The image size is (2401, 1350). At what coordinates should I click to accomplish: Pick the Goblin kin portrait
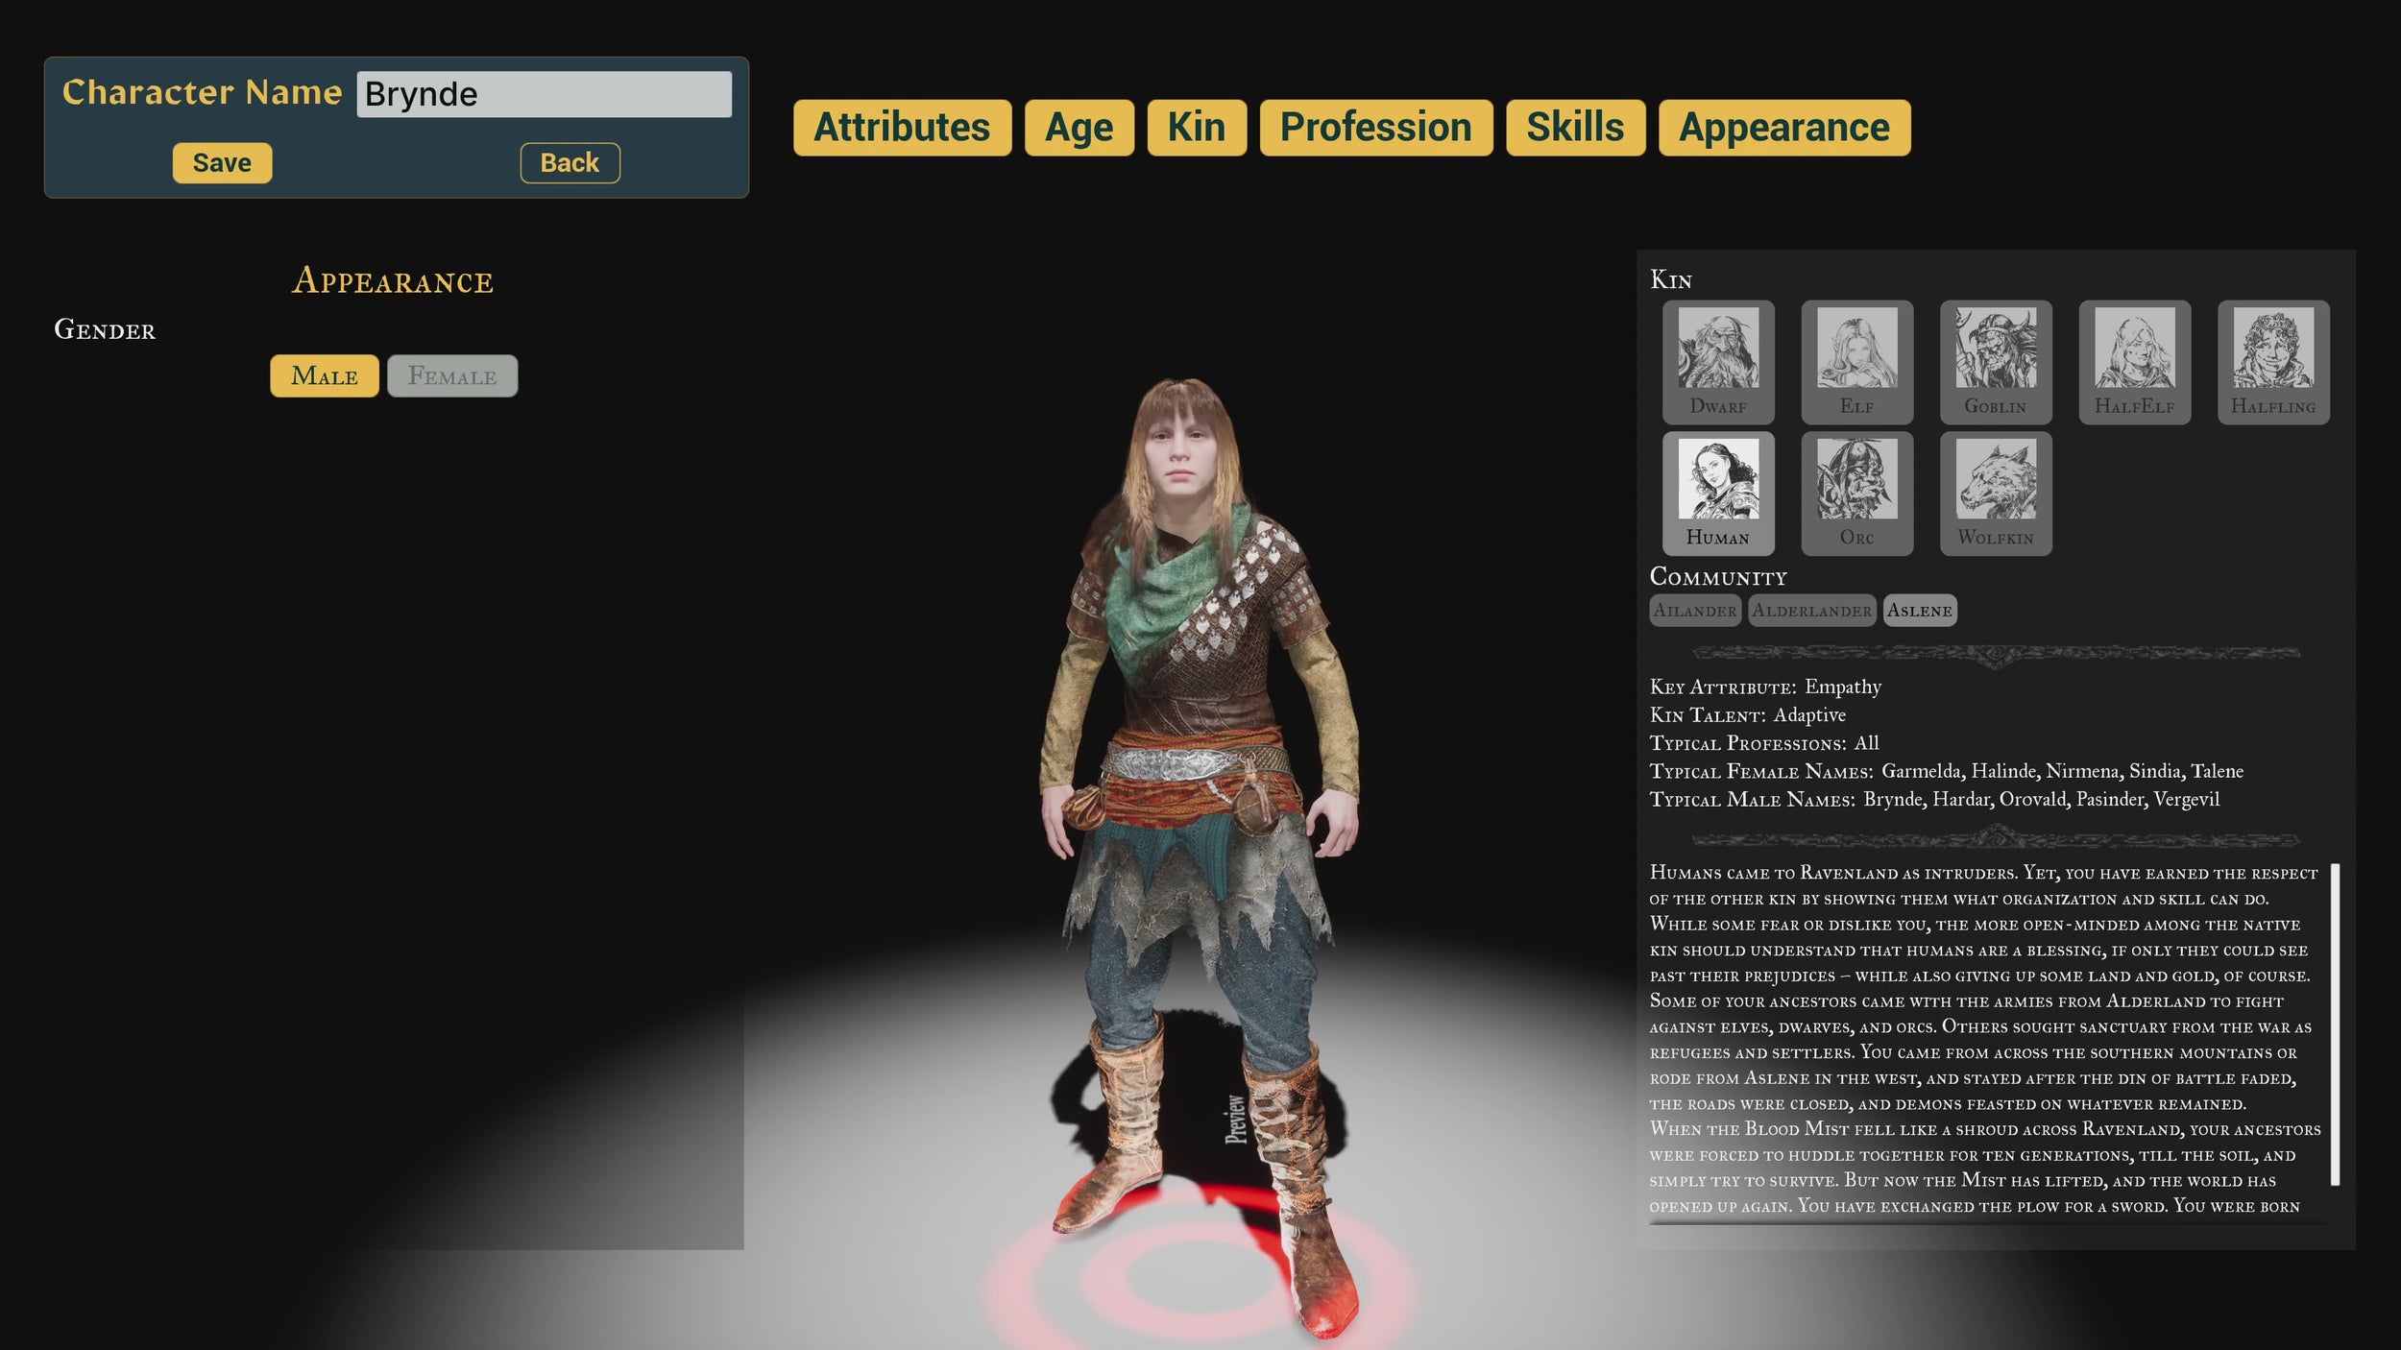coord(1996,361)
